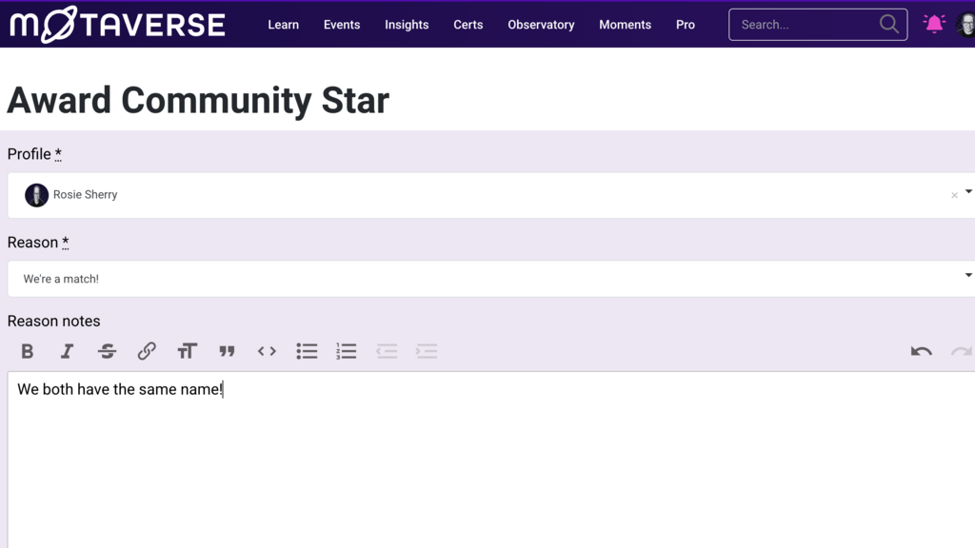Create a numbered list
975x548 pixels.
346,351
